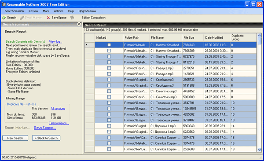The width and height of the screenshot is (264, 161).
Task: Sort by the Marked column header
Action: click(109, 37)
